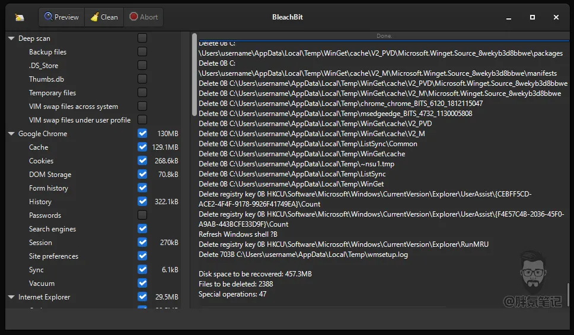The image size is (574, 335).
Task: Collapse the Deep scan group
Action: pyautogui.click(x=11, y=38)
